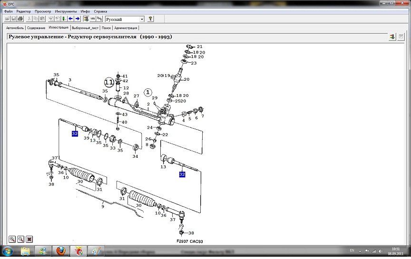This screenshot has width=411, height=259.
Task: Click the print icon in toolbar
Action: 20,19
